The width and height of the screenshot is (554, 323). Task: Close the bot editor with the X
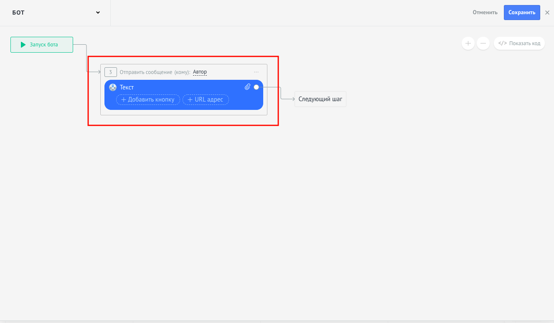(x=547, y=13)
